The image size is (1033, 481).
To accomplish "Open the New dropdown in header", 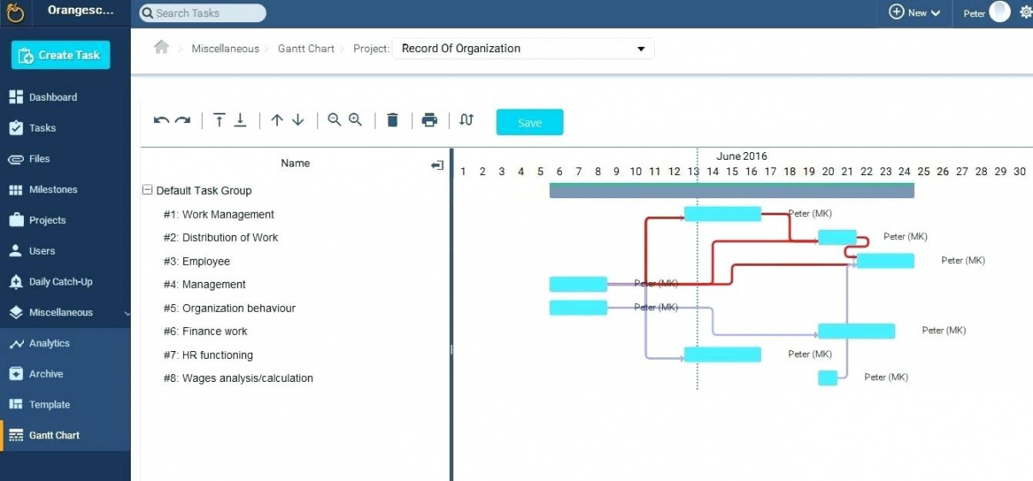I will pyautogui.click(x=914, y=13).
